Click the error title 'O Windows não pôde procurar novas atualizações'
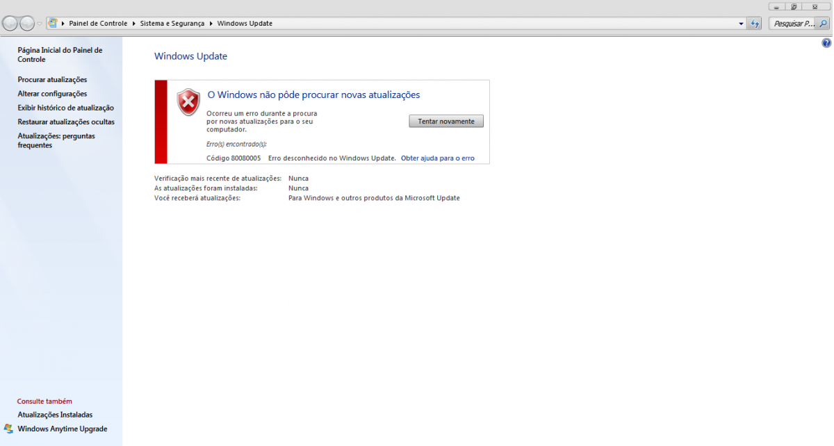 [314, 95]
